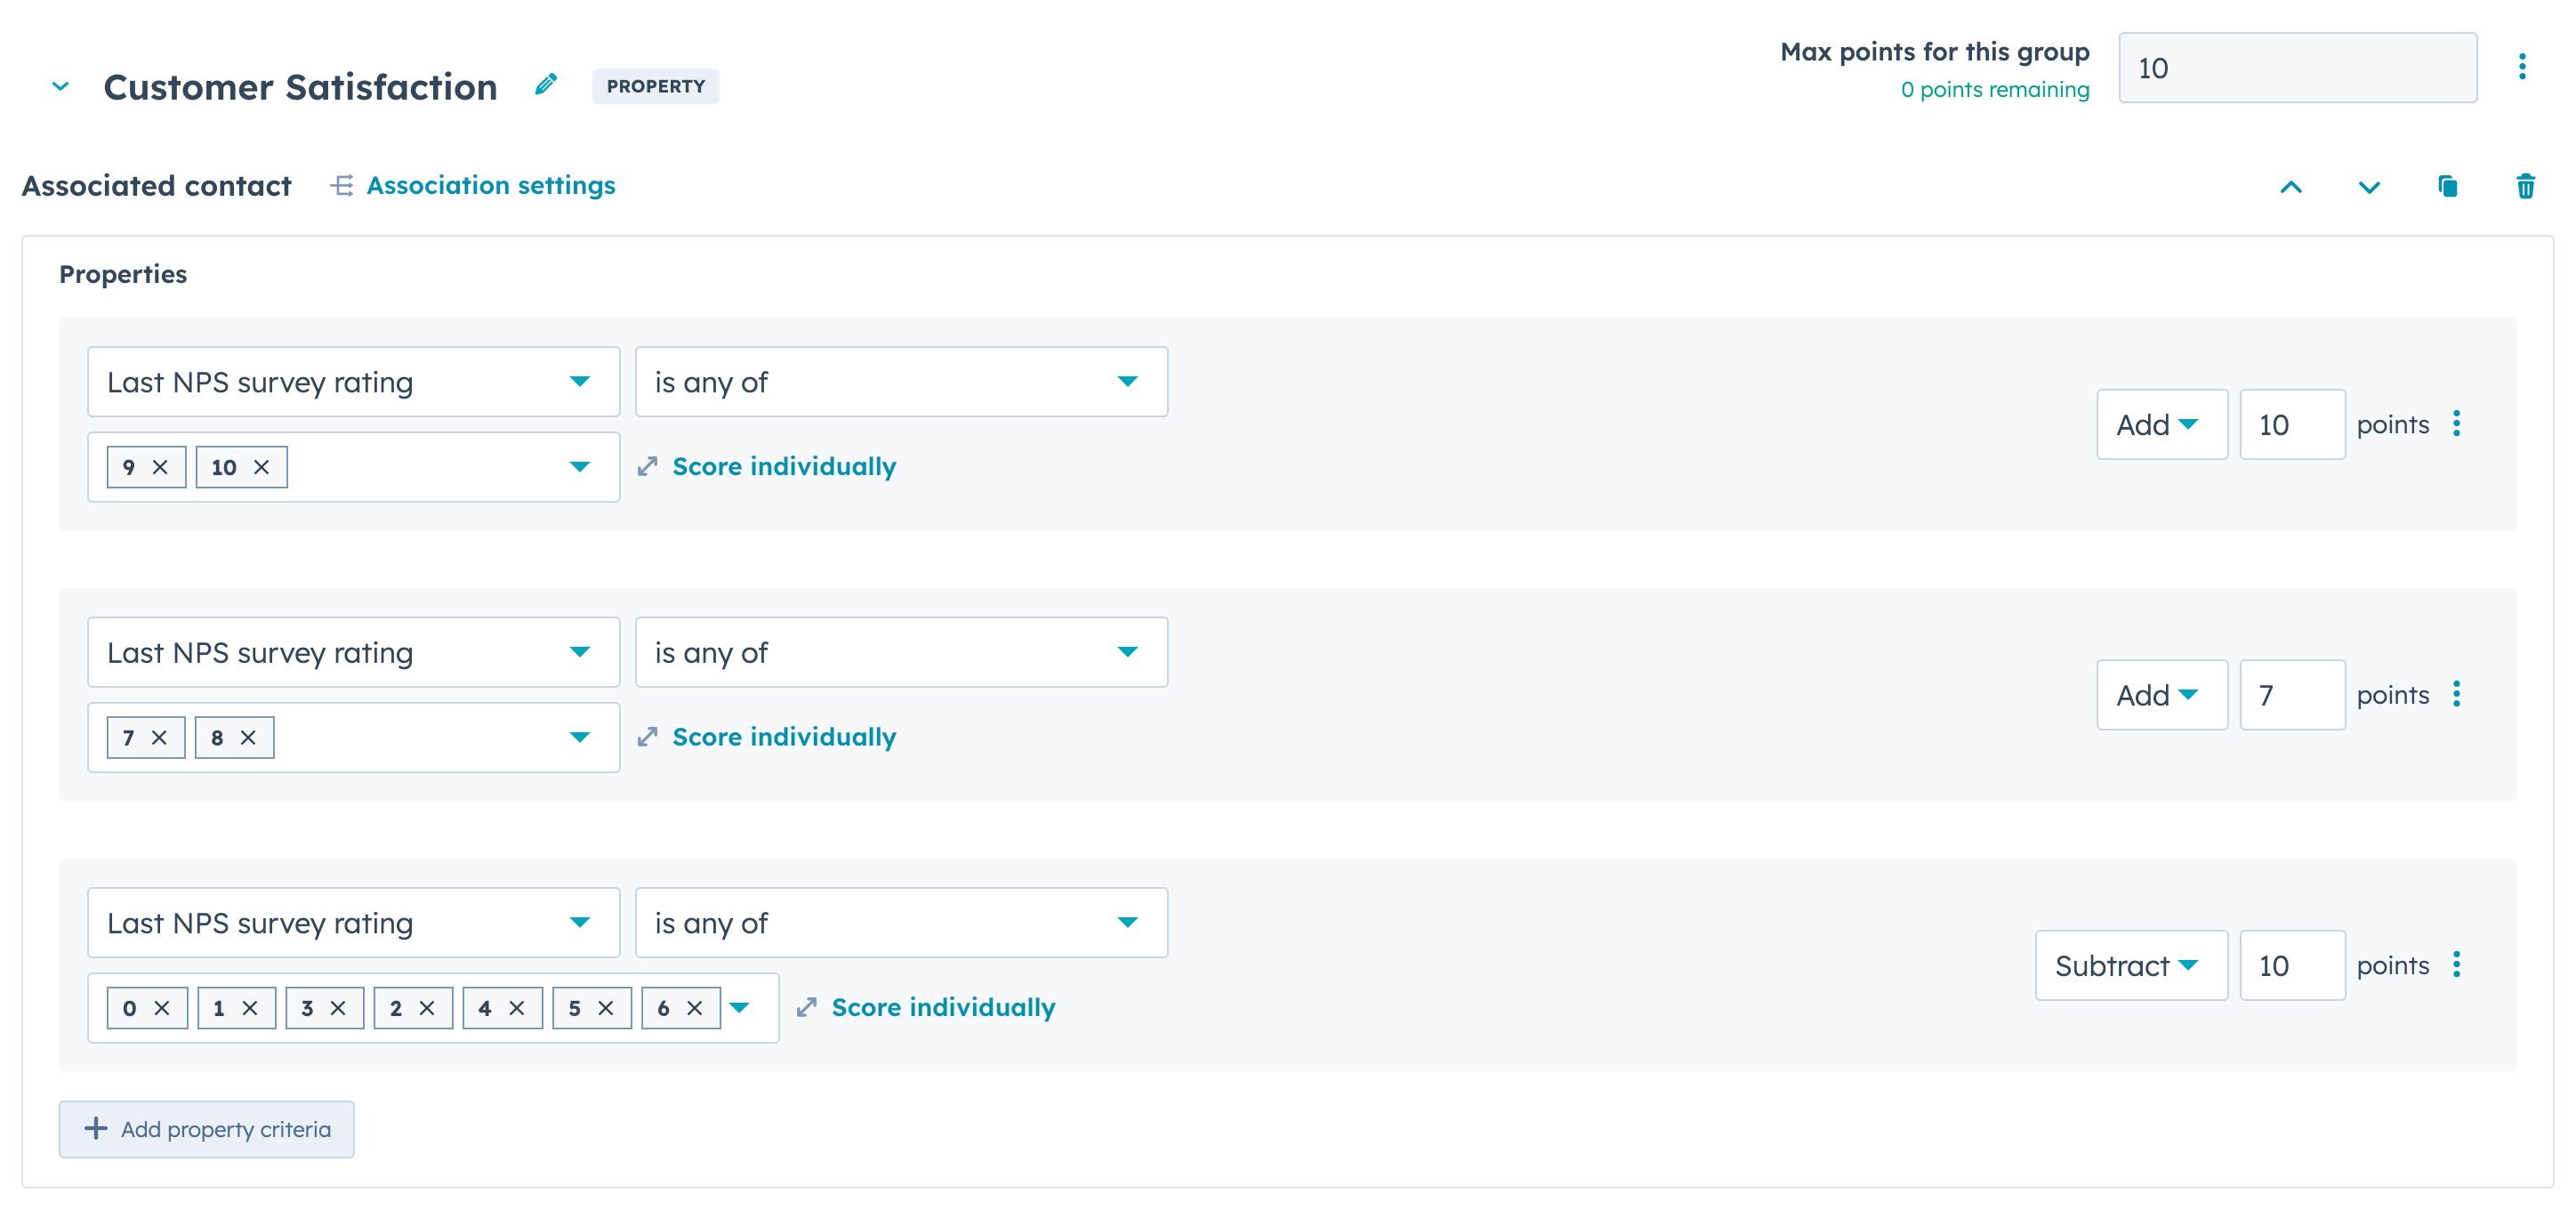This screenshot has width=2576, height=1210.
Task: Expand values dropdown containing 9 and 10
Action: (579, 467)
